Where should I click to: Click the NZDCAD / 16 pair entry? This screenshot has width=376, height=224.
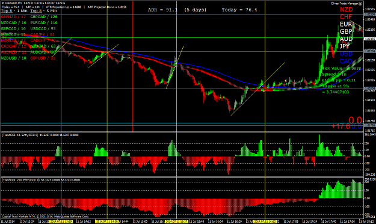[14, 22]
